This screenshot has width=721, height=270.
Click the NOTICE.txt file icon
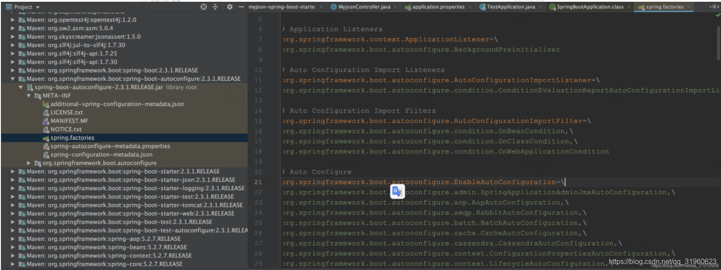(45, 129)
